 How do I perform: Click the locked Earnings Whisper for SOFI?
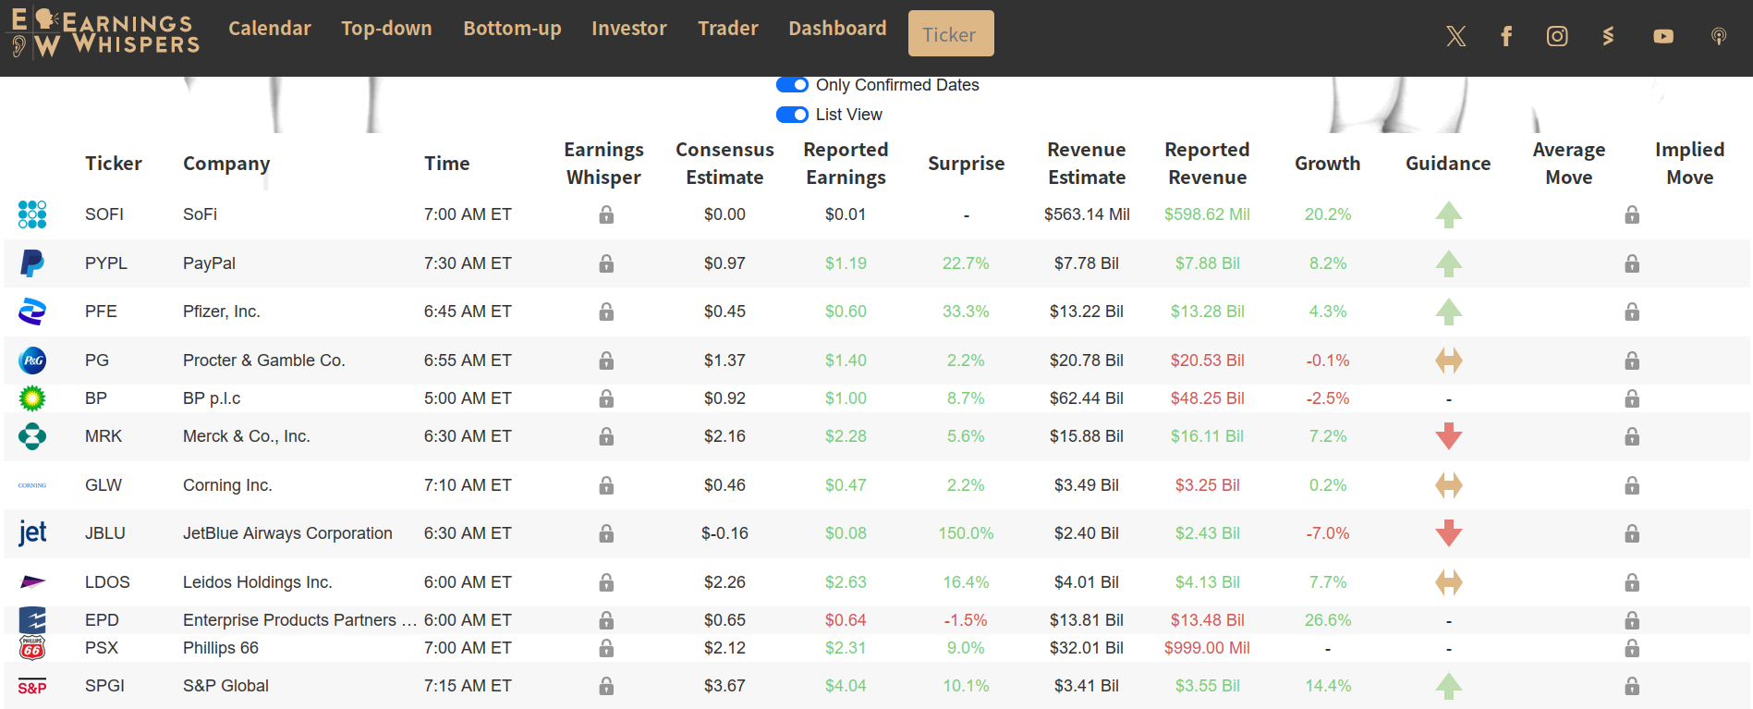(x=606, y=214)
